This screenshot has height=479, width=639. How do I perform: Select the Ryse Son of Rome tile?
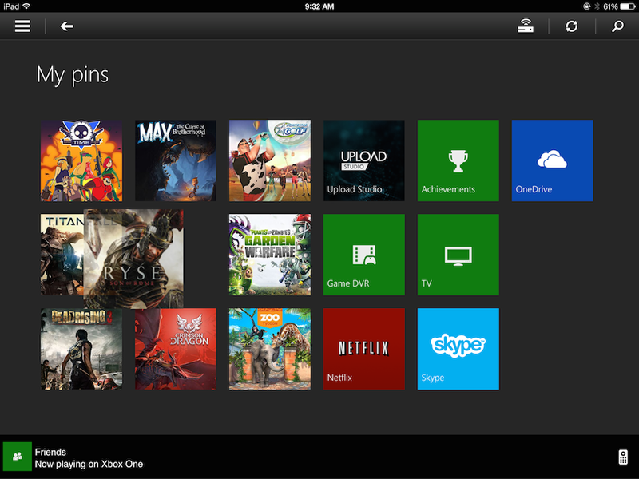133,259
